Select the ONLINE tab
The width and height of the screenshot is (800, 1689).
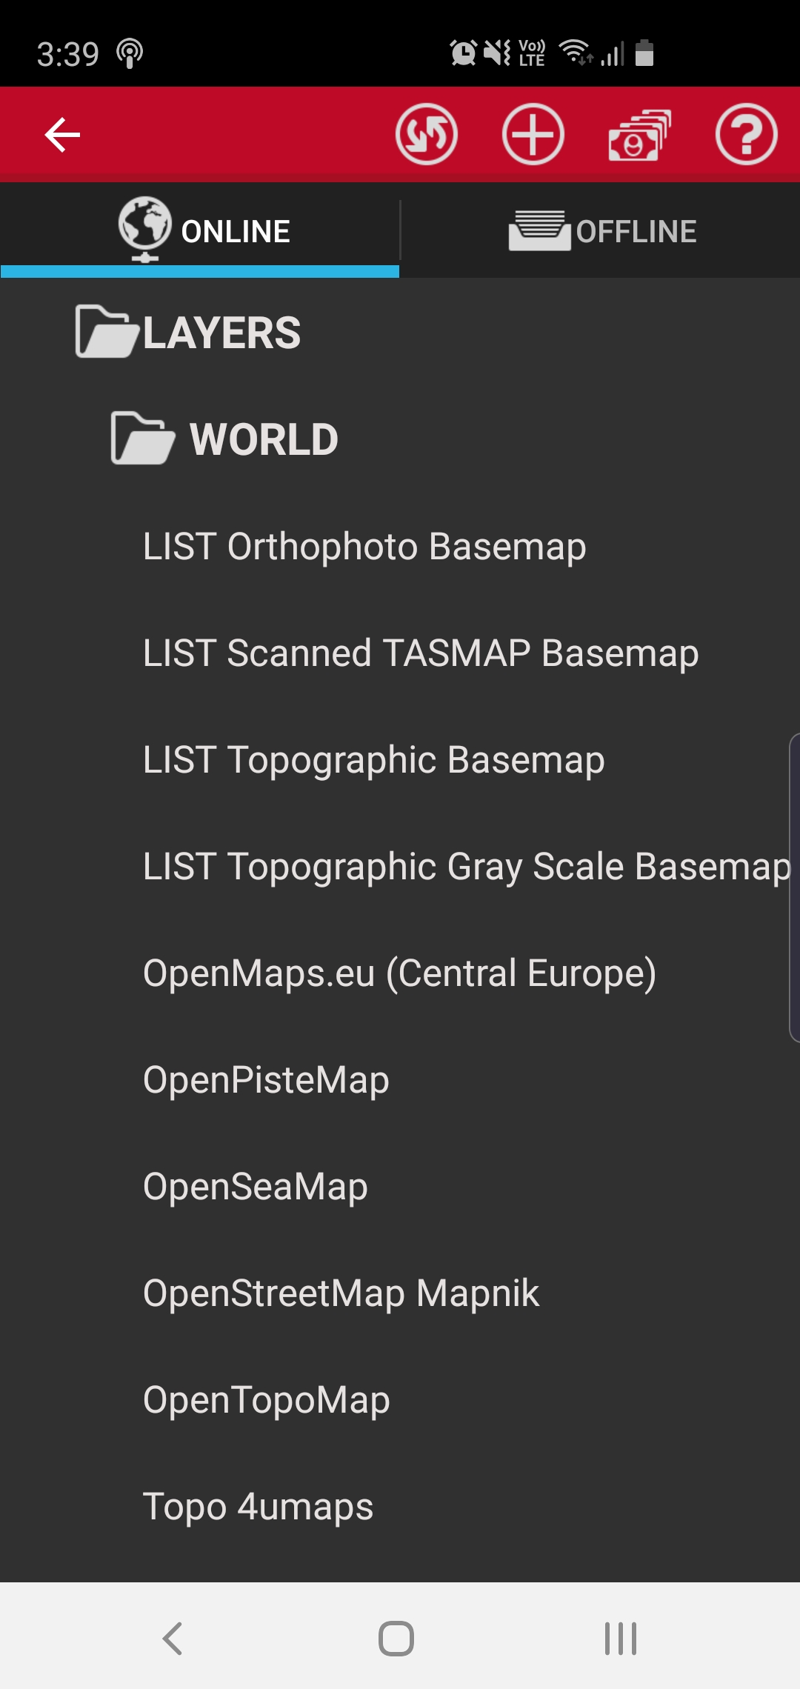tap(200, 230)
